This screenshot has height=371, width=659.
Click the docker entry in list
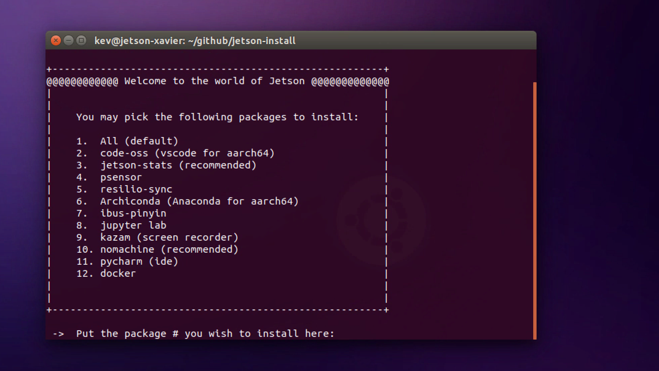click(118, 273)
